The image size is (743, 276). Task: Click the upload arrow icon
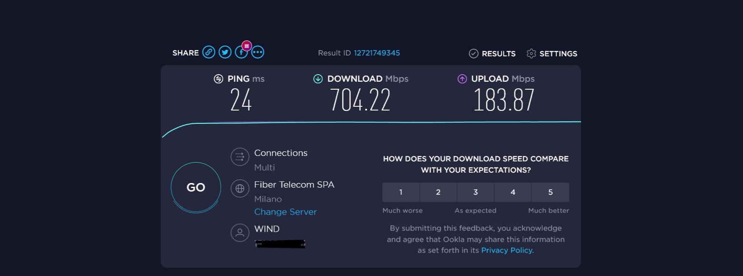[x=462, y=79]
